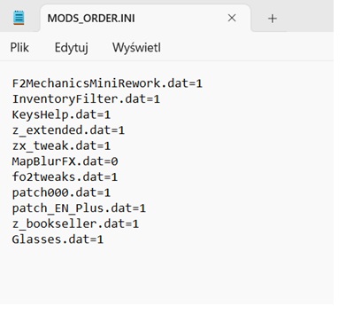Open the Plik menu

(19, 47)
